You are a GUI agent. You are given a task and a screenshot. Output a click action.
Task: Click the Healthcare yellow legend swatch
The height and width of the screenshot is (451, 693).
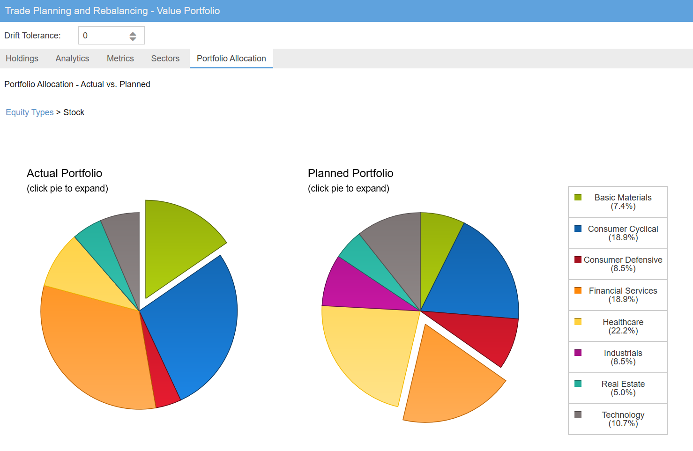click(578, 322)
